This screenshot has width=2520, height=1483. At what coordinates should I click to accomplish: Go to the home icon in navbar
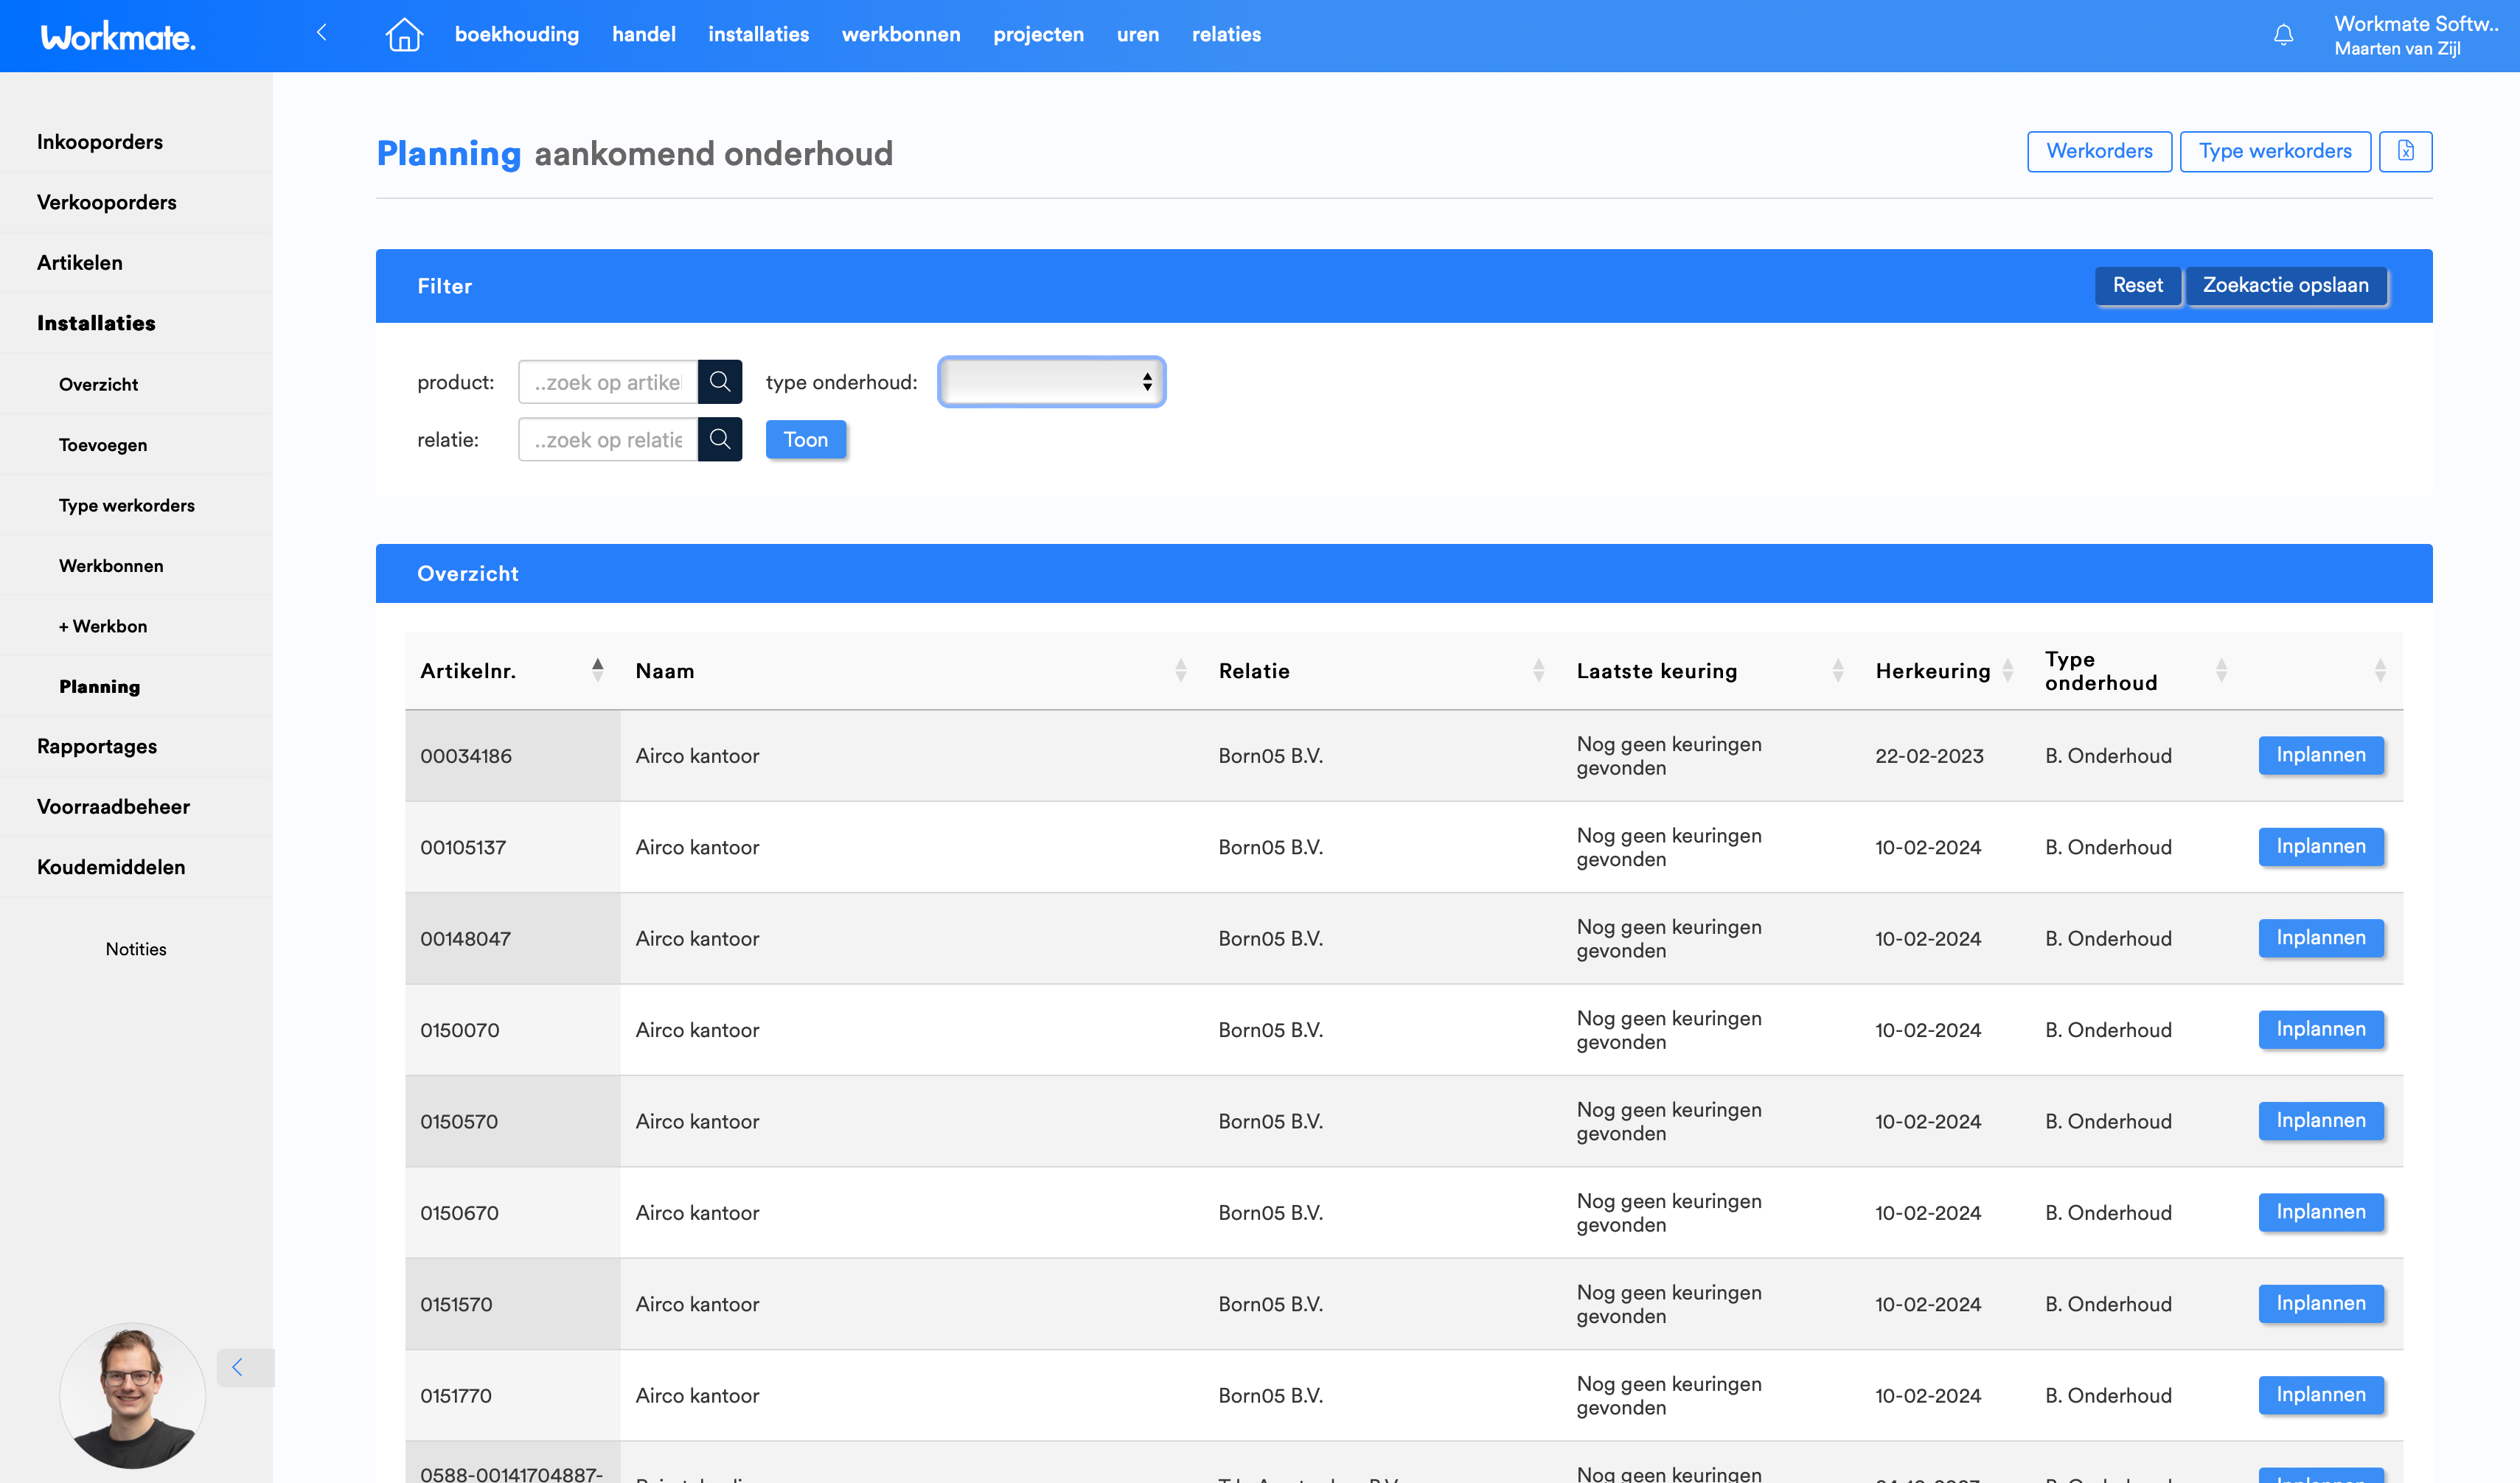pos(404,35)
